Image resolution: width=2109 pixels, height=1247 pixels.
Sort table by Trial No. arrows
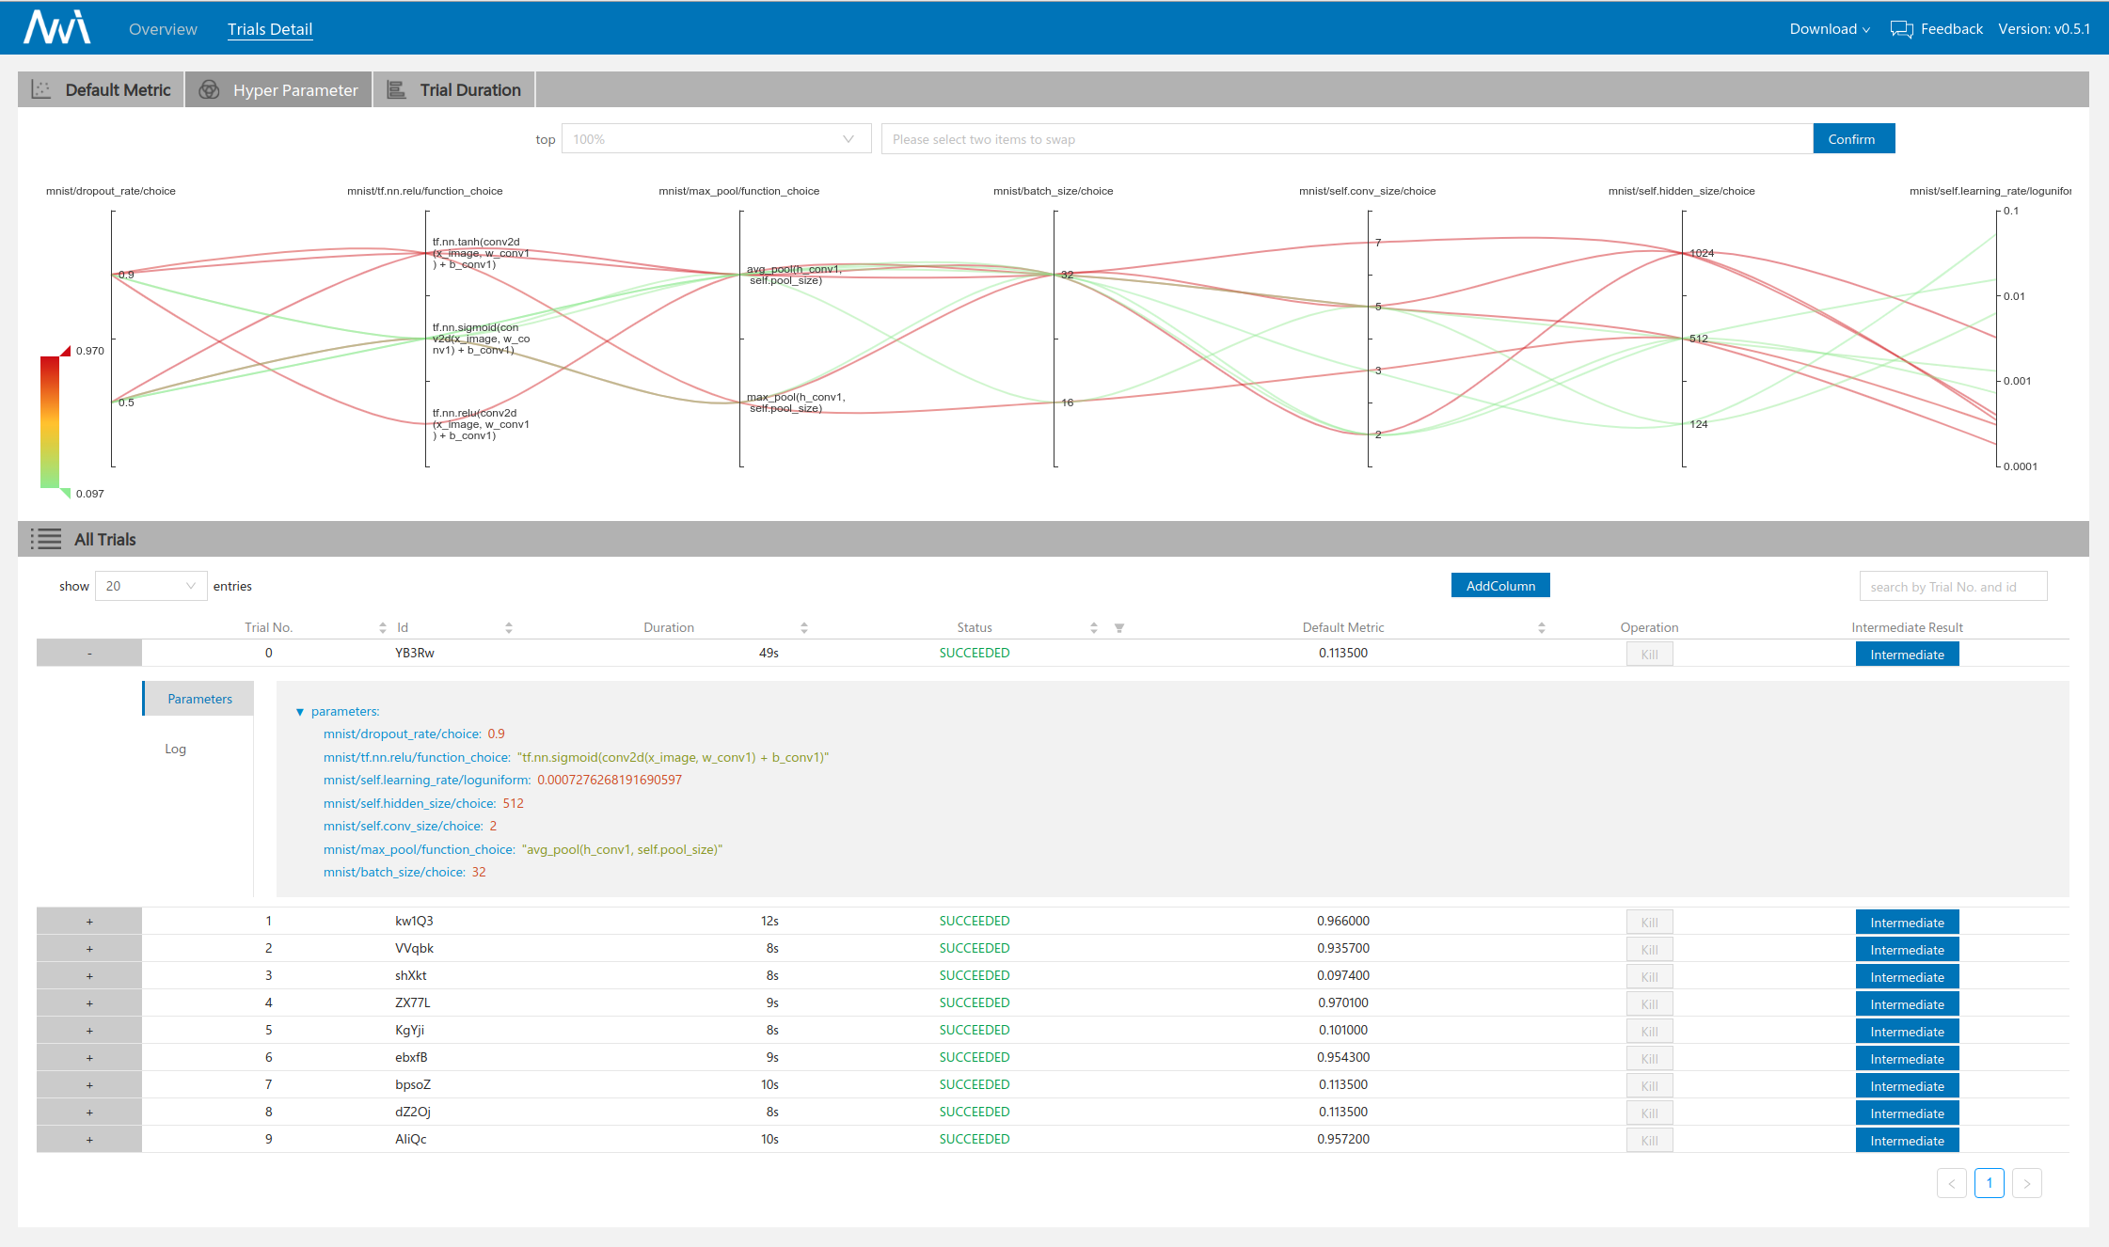click(x=382, y=628)
